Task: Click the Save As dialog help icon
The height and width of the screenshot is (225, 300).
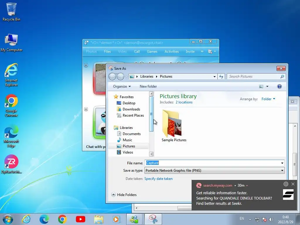Action: tap(279, 86)
